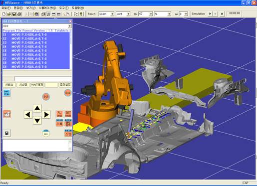Click the pendant message output box
This screenshot has width=257, height=186.
tap(37, 145)
